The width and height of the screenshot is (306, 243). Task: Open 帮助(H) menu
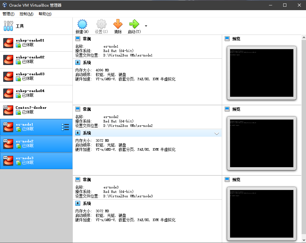click(45, 14)
